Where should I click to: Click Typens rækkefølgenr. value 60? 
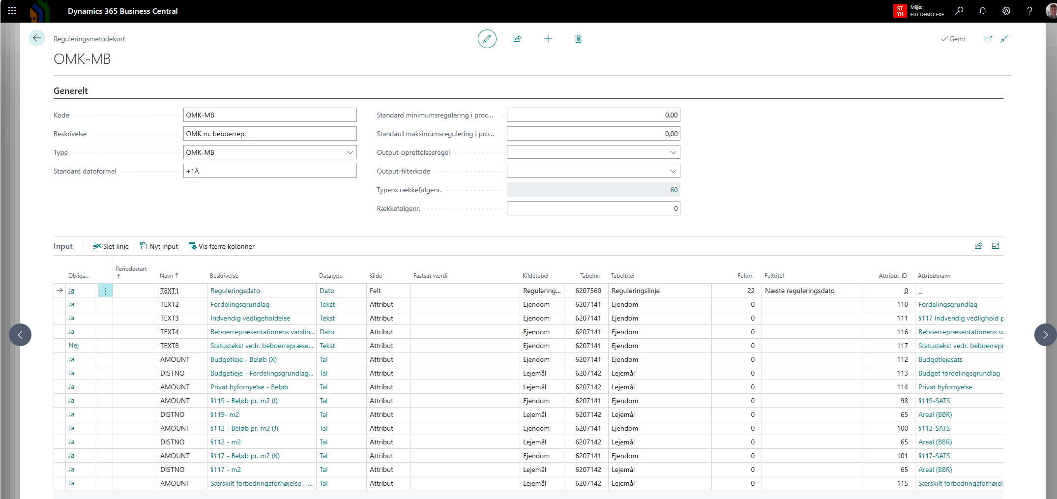(x=674, y=190)
